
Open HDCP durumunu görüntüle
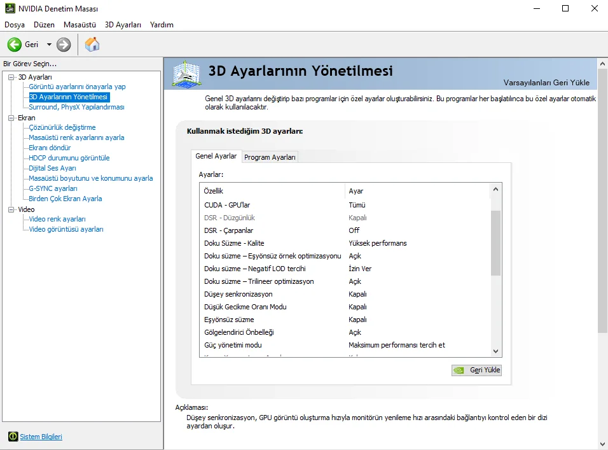point(69,158)
